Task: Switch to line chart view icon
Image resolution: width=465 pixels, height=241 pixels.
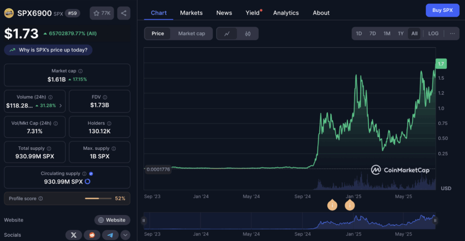Action: [x=227, y=34]
